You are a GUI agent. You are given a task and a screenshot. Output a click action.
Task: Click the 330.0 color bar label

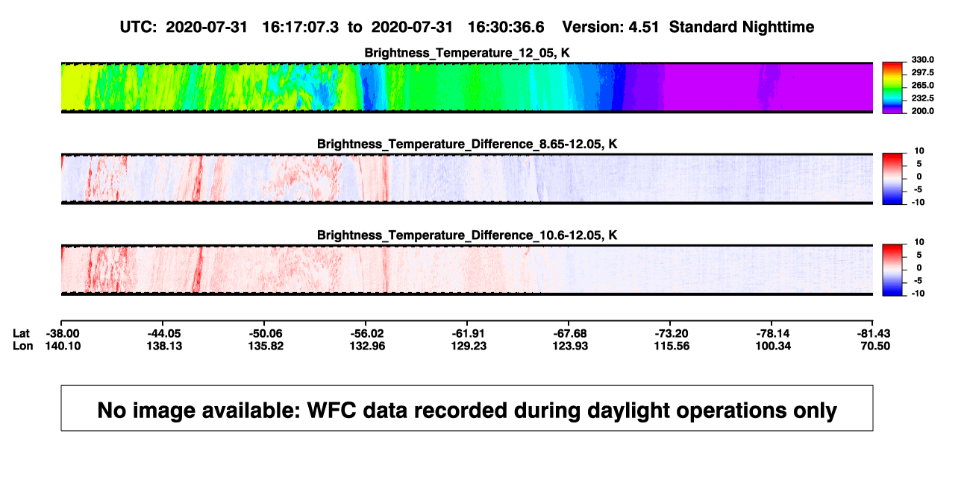coord(922,60)
